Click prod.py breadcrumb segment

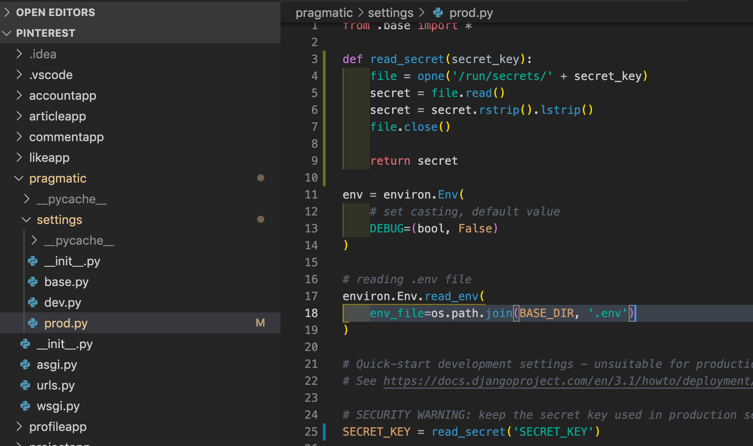pos(471,13)
